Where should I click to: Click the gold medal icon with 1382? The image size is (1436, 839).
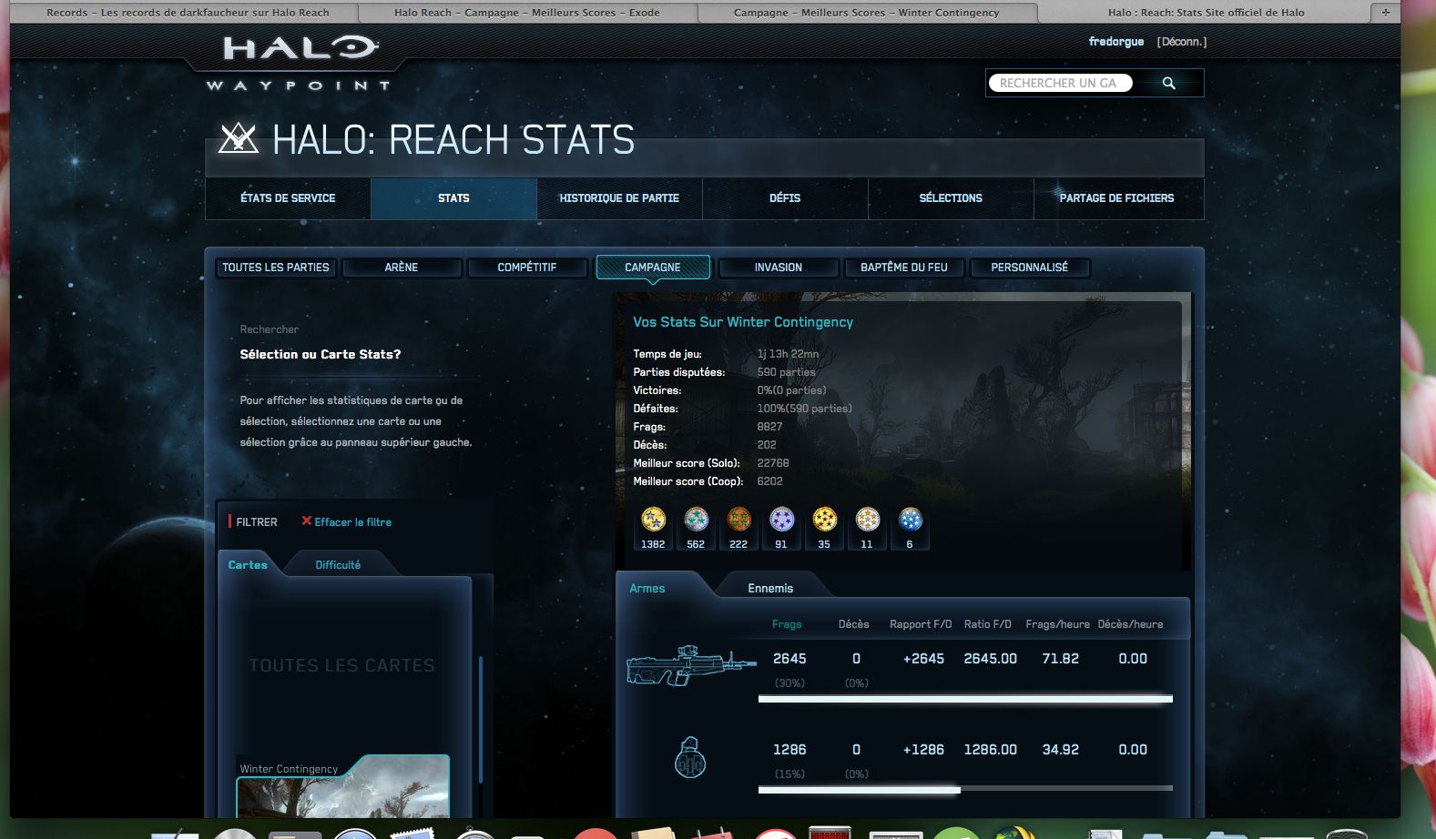(x=653, y=520)
